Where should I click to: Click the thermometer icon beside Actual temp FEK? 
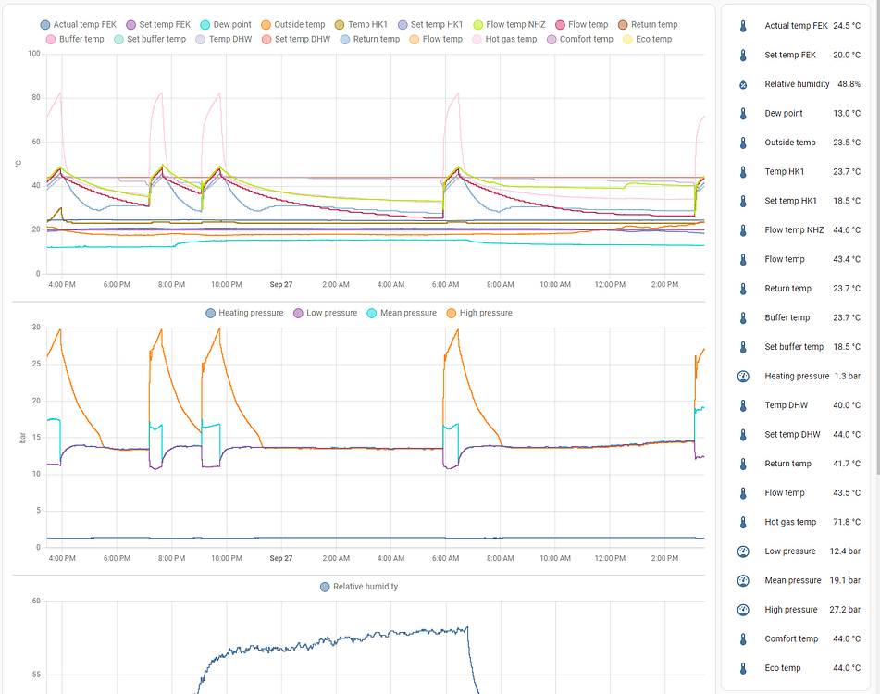[x=742, y=25]
